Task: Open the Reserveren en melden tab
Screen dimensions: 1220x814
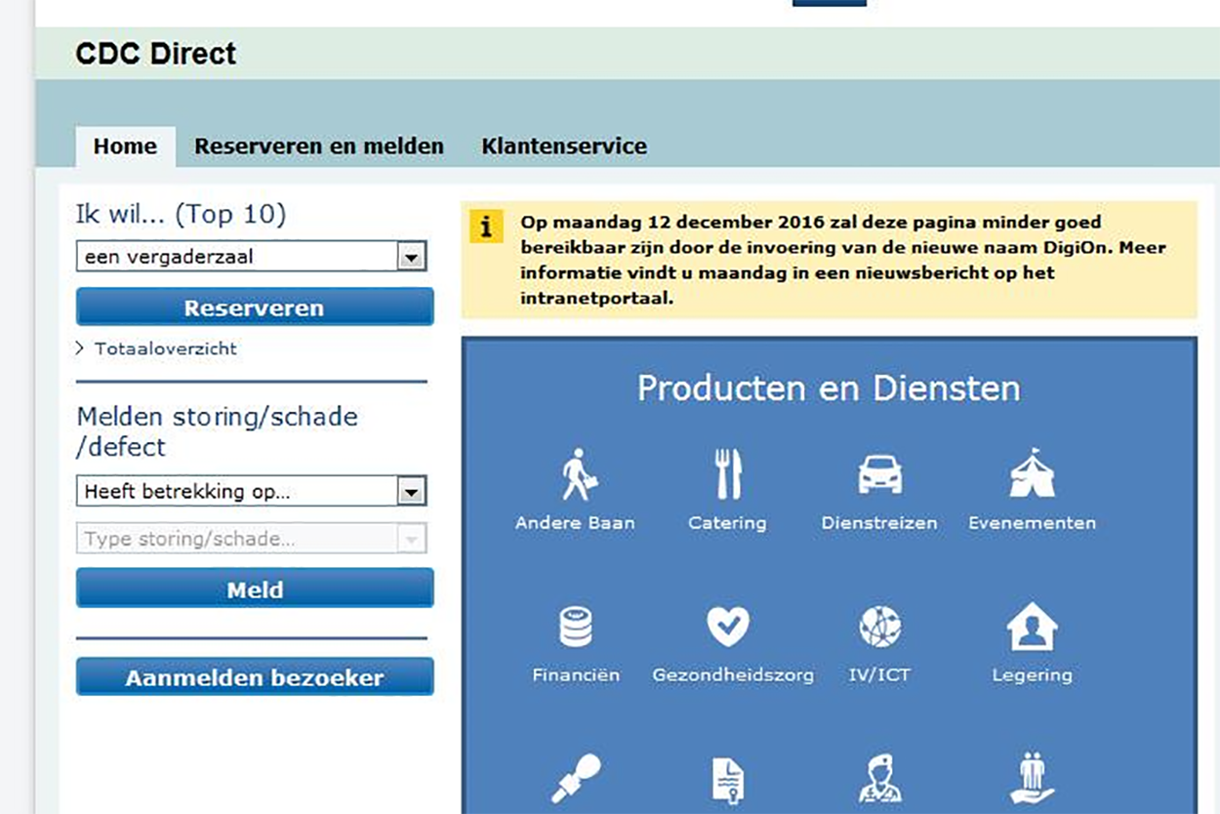Action: pos(319,146)
